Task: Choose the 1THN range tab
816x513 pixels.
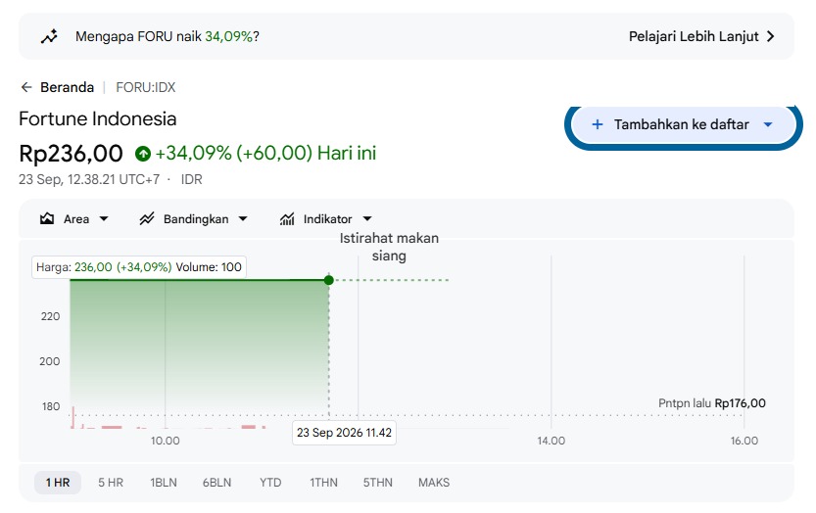Action: 323,483
